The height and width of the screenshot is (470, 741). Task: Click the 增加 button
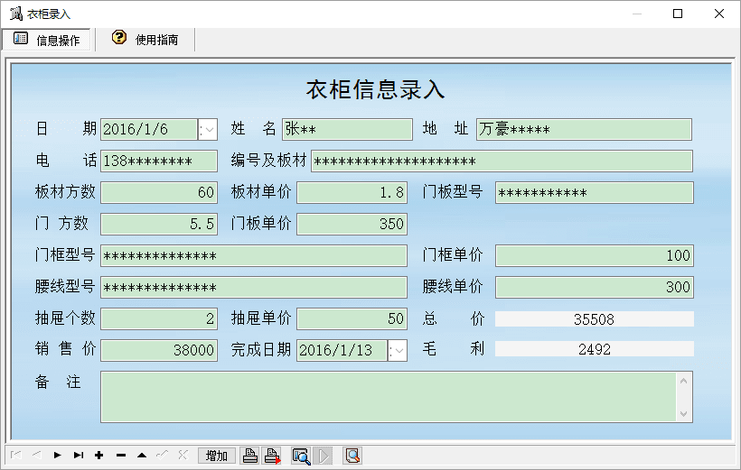click(x=217, y=456)
